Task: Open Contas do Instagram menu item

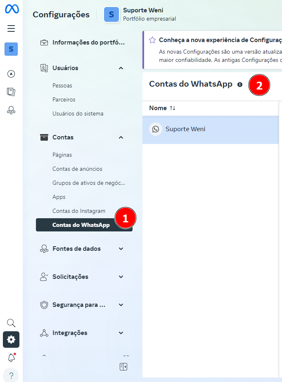Action: (78, 211)
